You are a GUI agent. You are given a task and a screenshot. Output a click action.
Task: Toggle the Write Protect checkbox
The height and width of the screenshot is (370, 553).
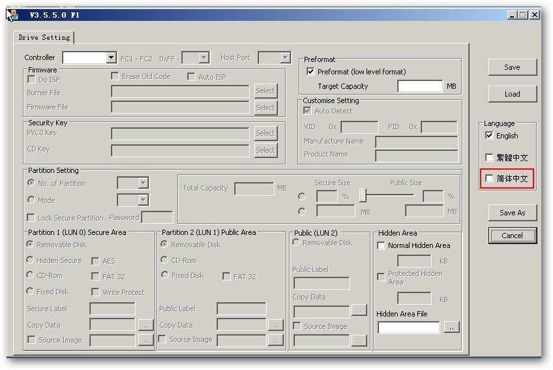tap(95, 292)
